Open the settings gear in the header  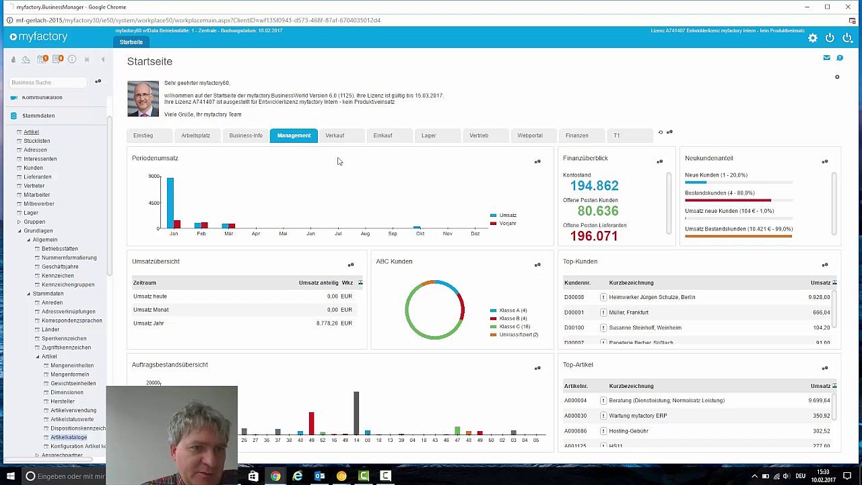813,38
